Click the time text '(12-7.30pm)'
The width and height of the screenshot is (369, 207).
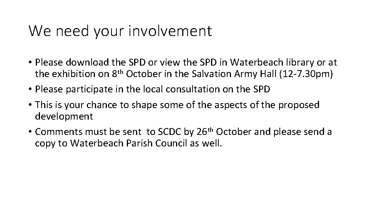(x=306, y=74)
